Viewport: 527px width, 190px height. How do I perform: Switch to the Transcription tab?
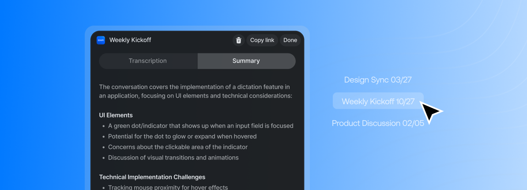[x=148, y=61]
